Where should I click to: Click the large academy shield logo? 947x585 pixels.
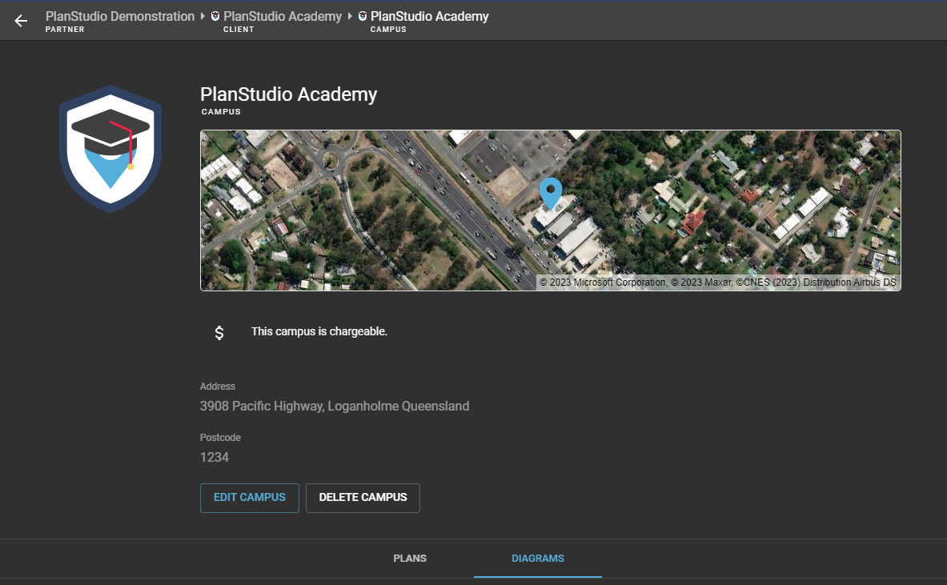(x=110, y=149)
